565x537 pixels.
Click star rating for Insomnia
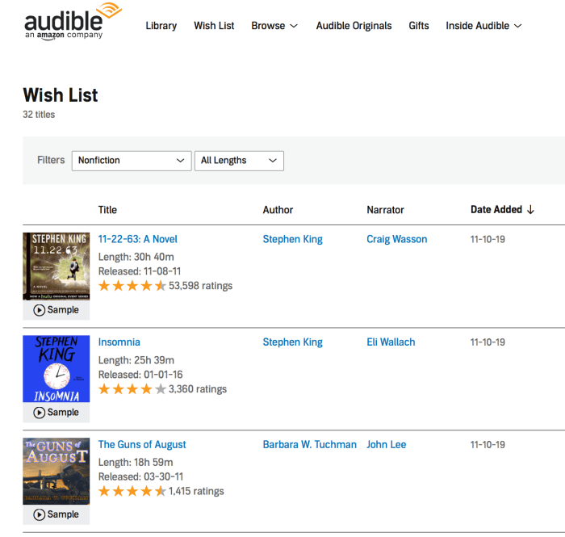[132, 389]
